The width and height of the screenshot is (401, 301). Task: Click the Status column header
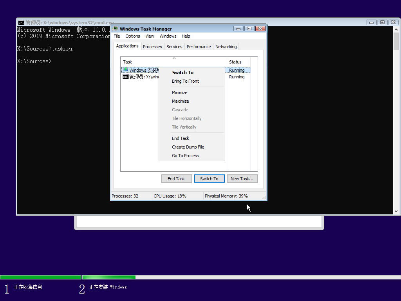coord(238,62)
